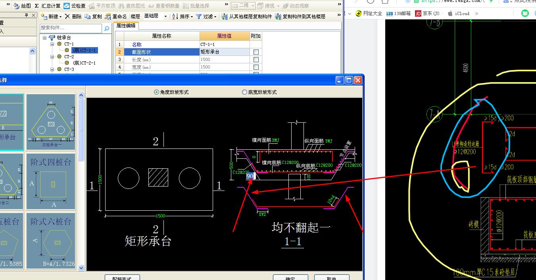Click inside the 搜索构件 search box
Image resolution: width=536 pixels, height=280 pixels.
(71, 28)
